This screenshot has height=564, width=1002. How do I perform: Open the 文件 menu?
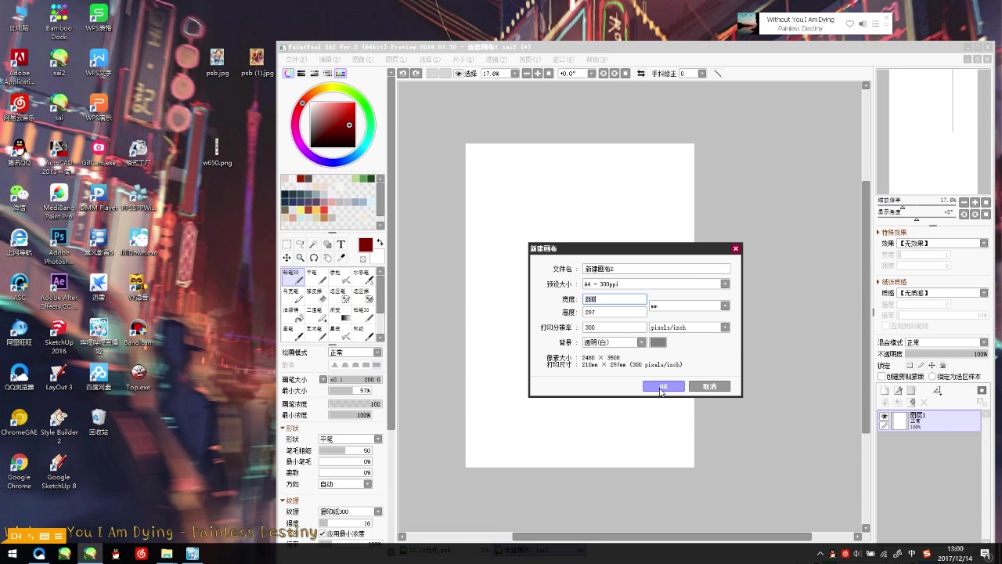(x=295, y=60)
